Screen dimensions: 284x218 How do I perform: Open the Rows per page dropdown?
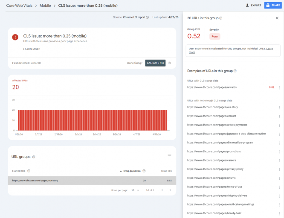(135, 190)
